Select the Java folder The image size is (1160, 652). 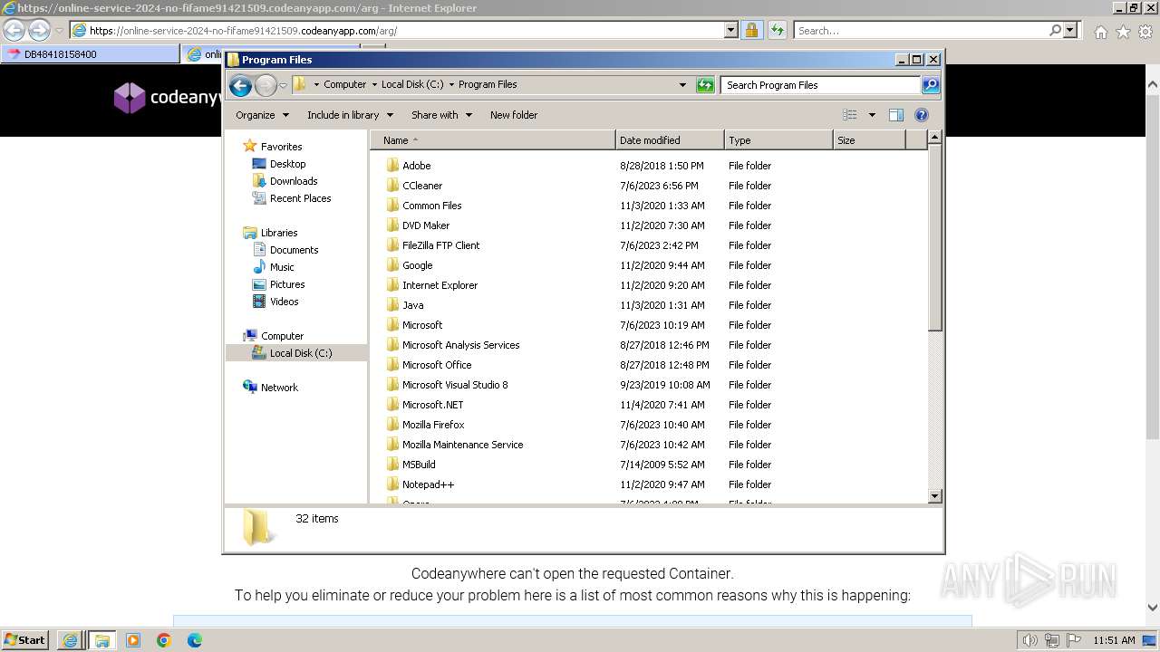tap(412, 305)
